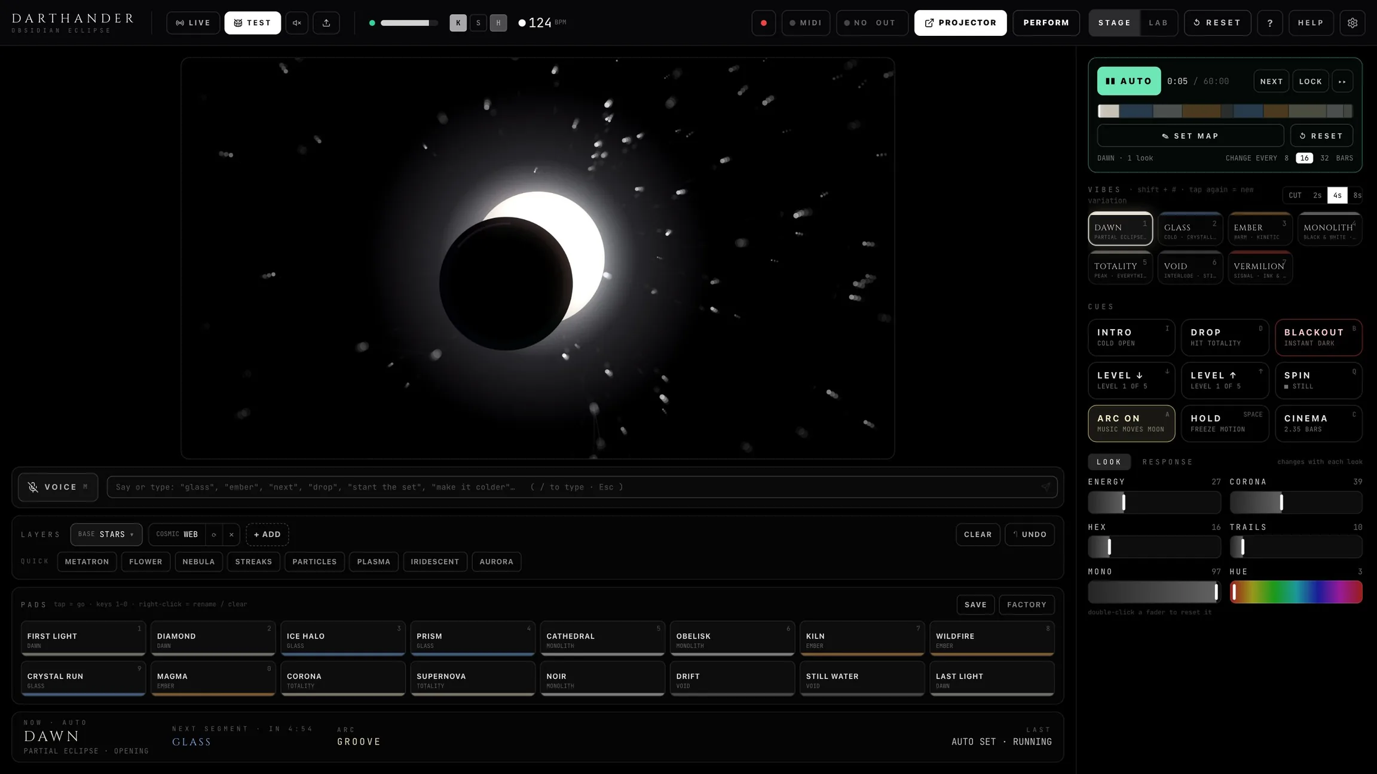This screenshot has width=1377, height=774.
Task: Click the Hue rainbow slider
Action: click(x=1296, y=592)
